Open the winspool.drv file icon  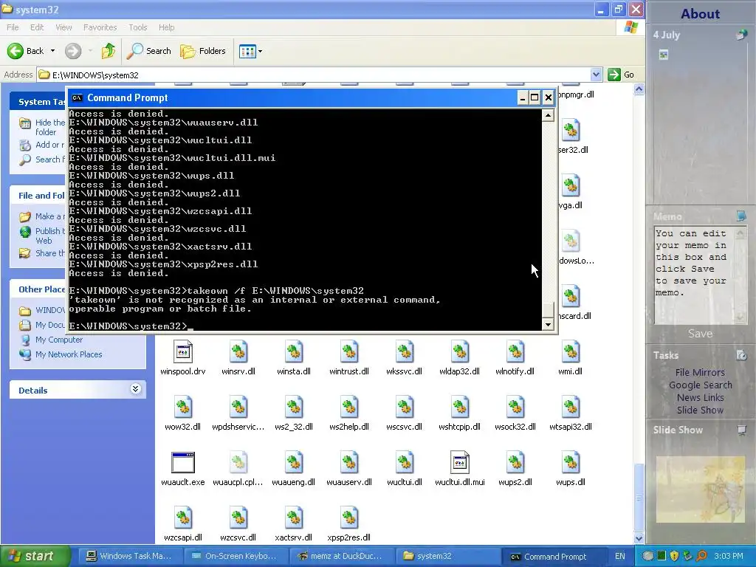[183, 352]
